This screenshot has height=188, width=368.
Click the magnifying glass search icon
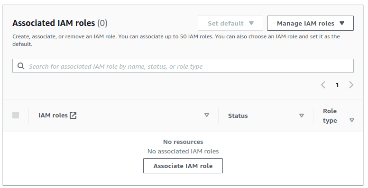click(x=21, y=66)
